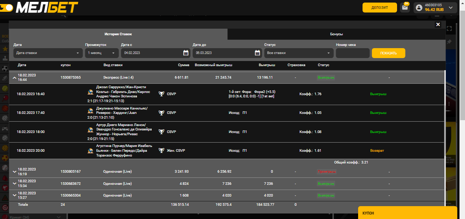This screenshot has height=219, width=465.
Task: Click the mail envelope notifications icon
Action: [x=405, y=8]
